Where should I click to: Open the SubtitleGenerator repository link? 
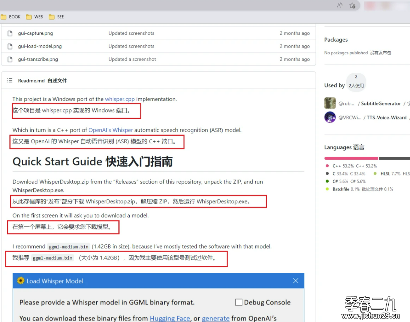tap(381, 103)
